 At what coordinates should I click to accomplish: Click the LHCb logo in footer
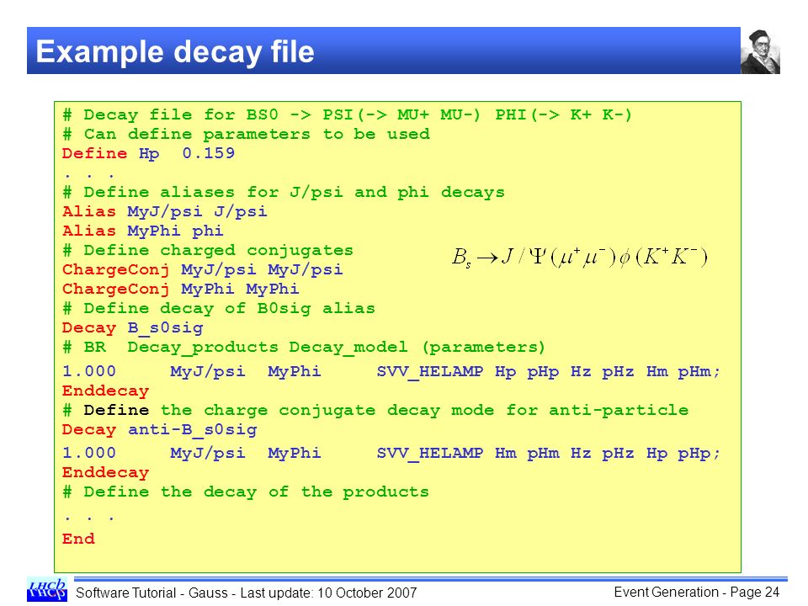47,589
